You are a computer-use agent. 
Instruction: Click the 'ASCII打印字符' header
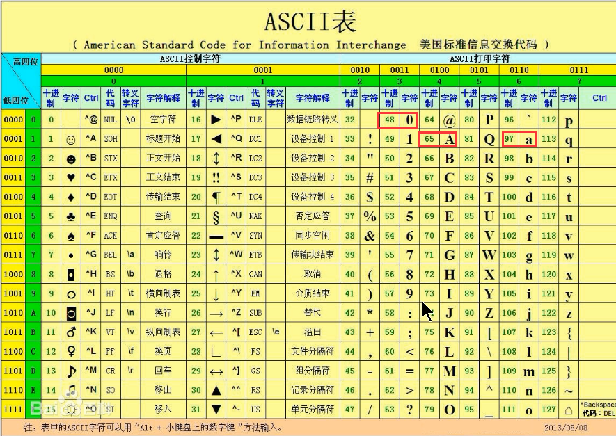pos(480,59)
